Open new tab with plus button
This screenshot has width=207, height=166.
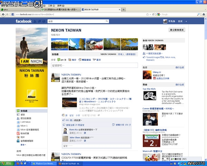point(124,10)
